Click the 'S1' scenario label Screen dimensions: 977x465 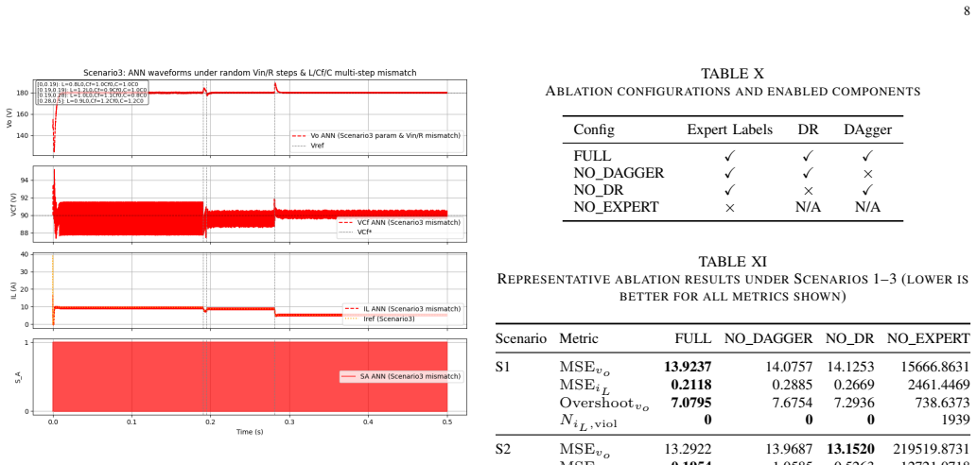pyautogui.click(x=503, y=368)
